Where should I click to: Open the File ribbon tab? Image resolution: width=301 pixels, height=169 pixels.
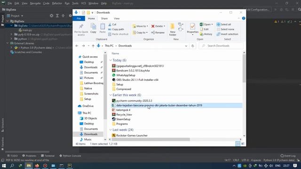(79, 18)
